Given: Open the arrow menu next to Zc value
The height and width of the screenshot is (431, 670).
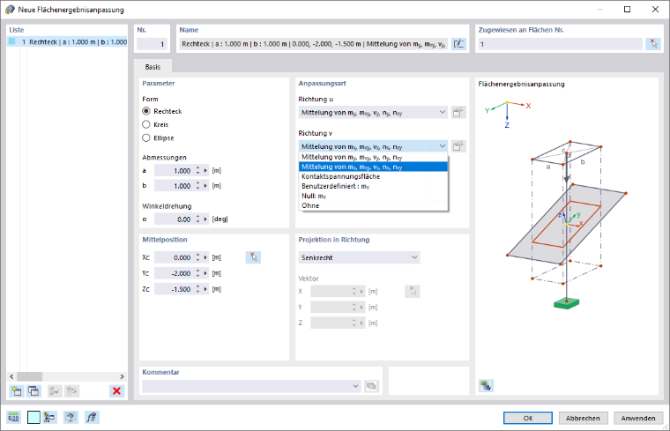Looking at the screenshot, I should point(205,289).
